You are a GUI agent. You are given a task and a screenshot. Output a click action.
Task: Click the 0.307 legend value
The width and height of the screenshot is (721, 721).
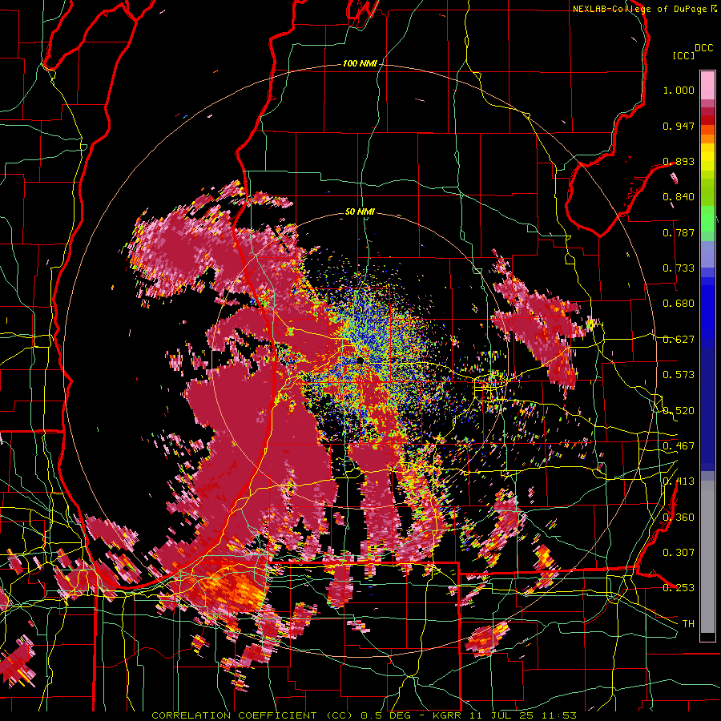coord(679,552)
